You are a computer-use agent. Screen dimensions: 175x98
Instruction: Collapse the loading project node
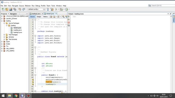(x=2, y=21)
